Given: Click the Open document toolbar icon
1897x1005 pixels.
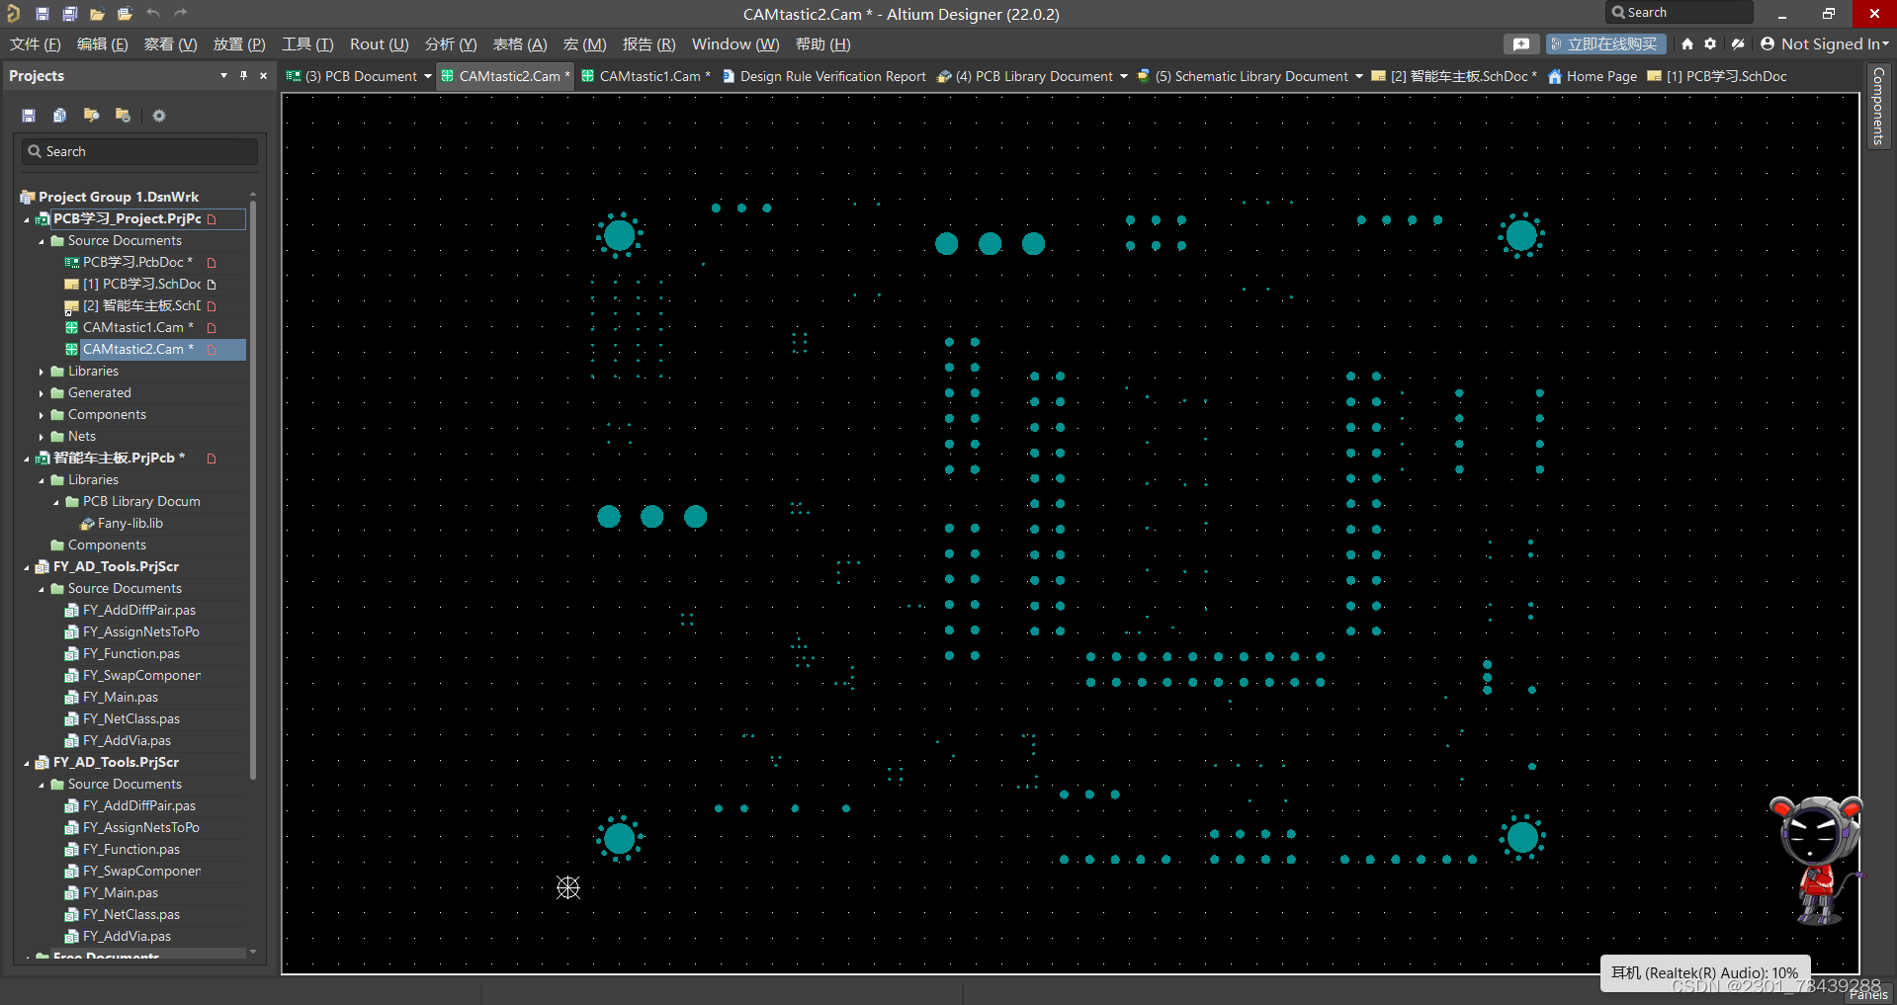Looking at the screenshot, I should point(97,13).
